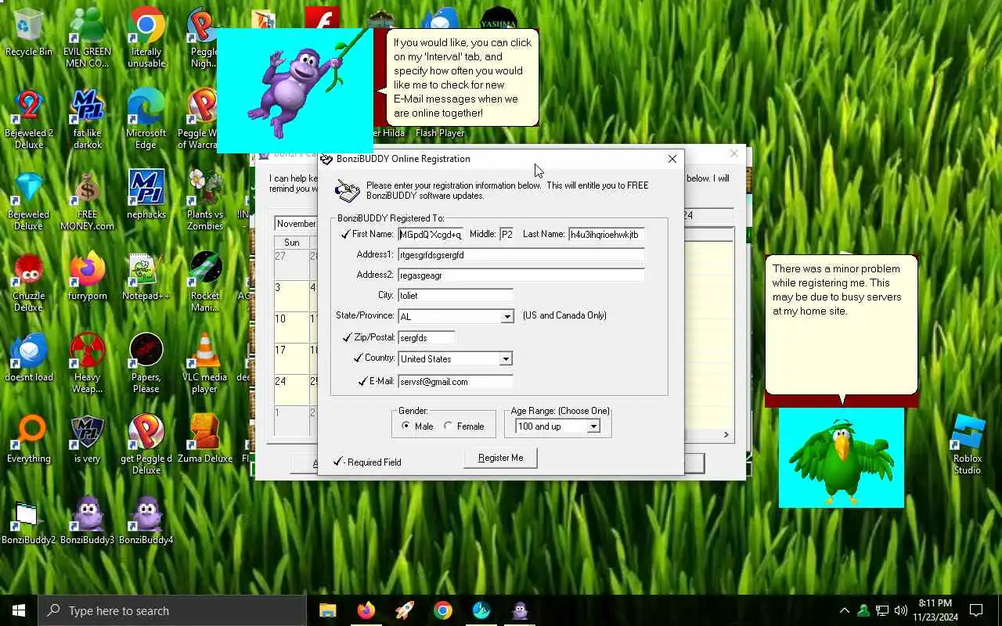The height and width of the screenshot is (626, 1002).
Task: Open 'get Peggle d Deluxe' shortcut
Action: point(146,444)
